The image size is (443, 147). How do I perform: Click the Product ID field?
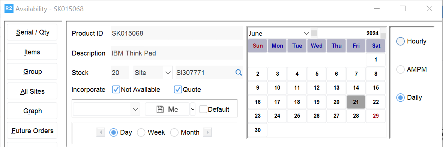coord(177,33)
